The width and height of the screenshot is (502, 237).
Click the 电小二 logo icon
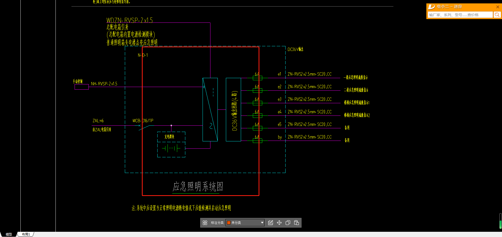pos(431,7)
